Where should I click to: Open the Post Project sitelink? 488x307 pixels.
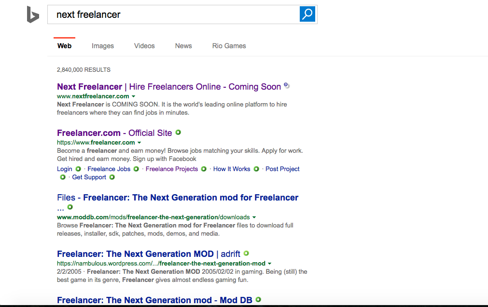282,169
